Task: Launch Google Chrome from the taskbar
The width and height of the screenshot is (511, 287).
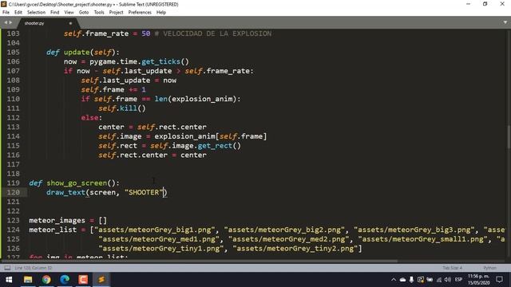Action: [x=46, y=280]
